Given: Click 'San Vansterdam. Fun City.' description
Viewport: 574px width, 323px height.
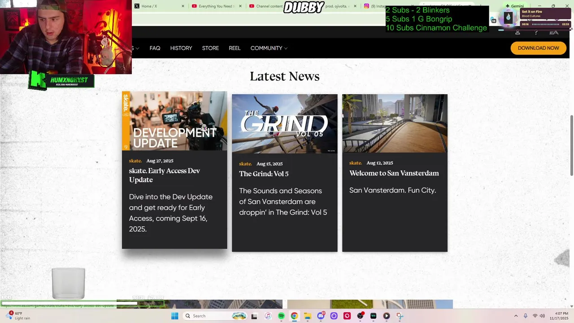Looking at the screenshot, I should coord(392,190).
